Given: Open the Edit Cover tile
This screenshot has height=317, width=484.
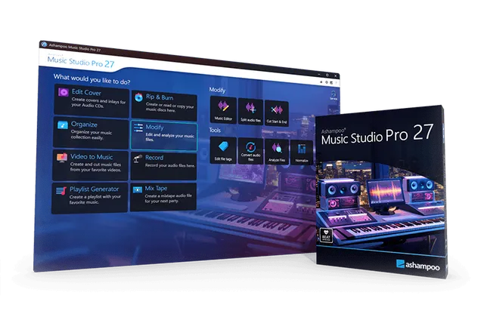Looking at the screenshot, I should [x=92, y=100].
